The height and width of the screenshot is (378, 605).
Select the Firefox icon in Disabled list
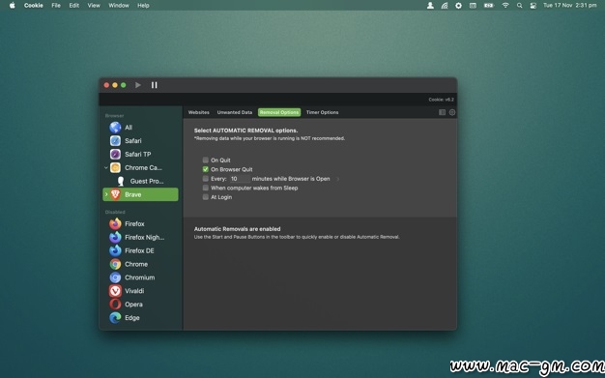tap(115, 224)
